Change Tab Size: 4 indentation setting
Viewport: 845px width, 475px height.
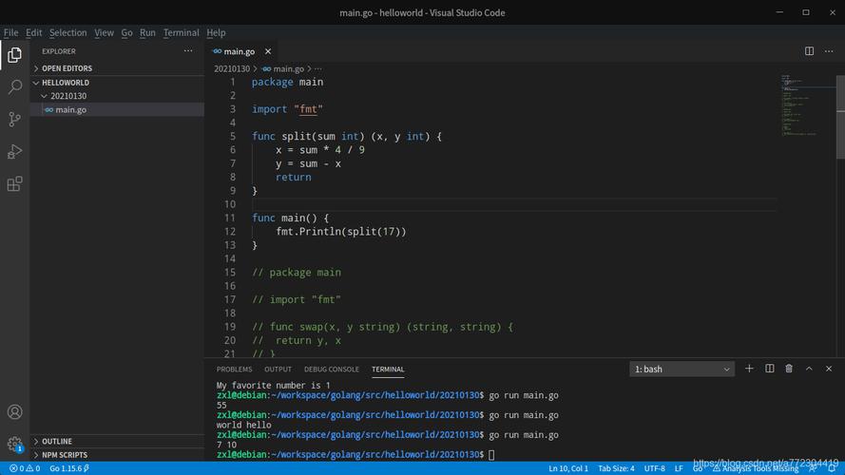[616, 468]
